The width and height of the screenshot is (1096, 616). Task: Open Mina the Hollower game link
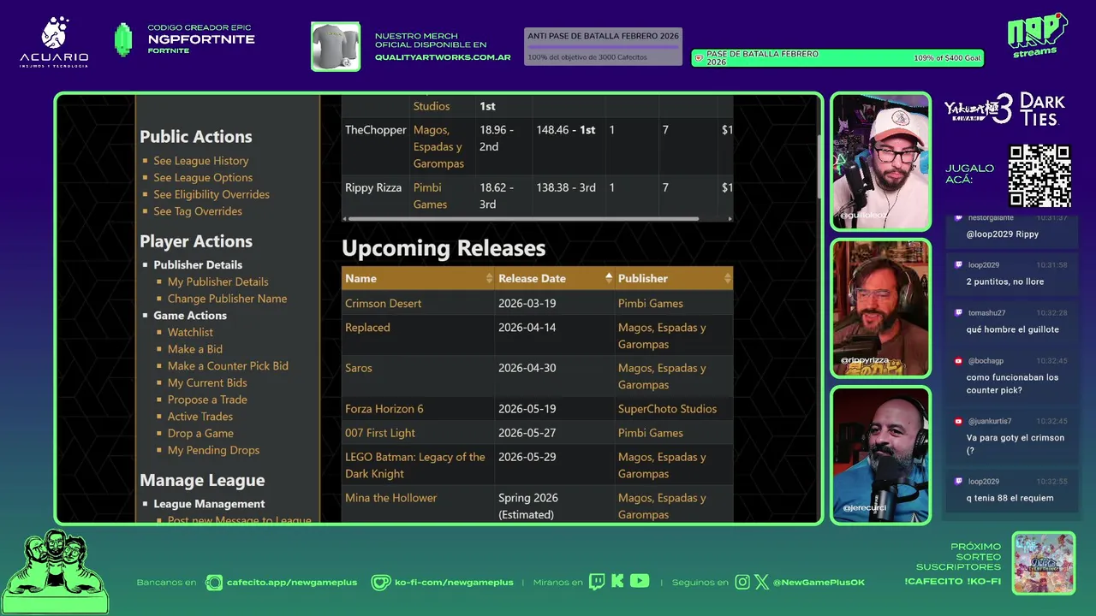point(390,498)
